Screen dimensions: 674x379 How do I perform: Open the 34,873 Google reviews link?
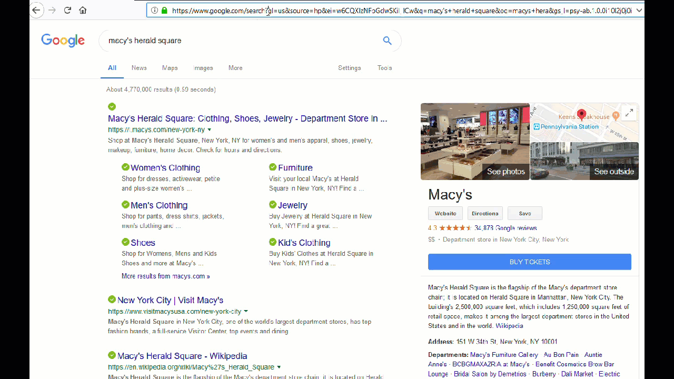point(506,228)
